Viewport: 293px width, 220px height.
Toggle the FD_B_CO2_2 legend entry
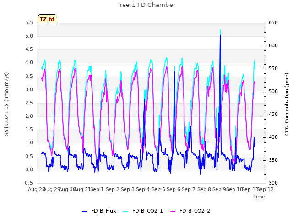[190, 211]
